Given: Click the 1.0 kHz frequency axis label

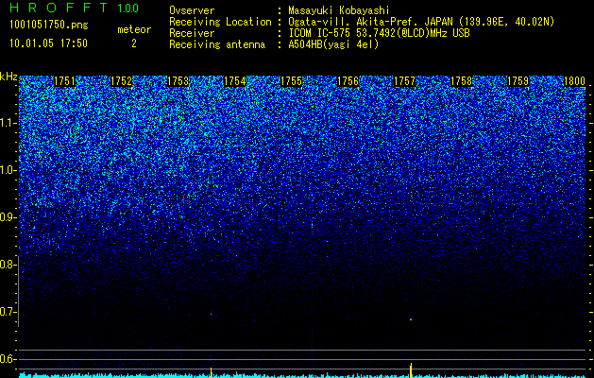Looking at the screenshot, I should [x=8, y=170].
